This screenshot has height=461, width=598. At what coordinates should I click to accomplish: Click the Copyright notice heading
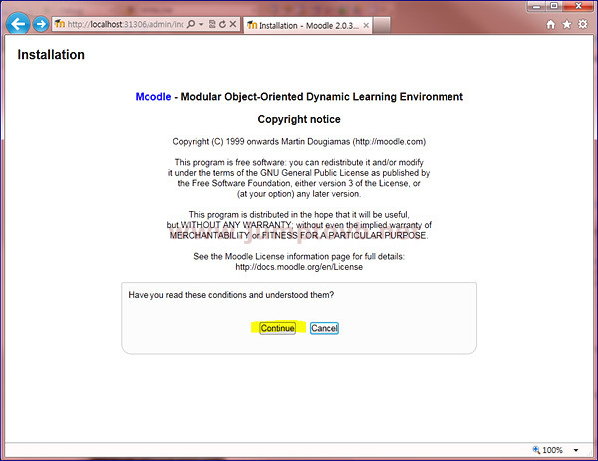point(299,119)
